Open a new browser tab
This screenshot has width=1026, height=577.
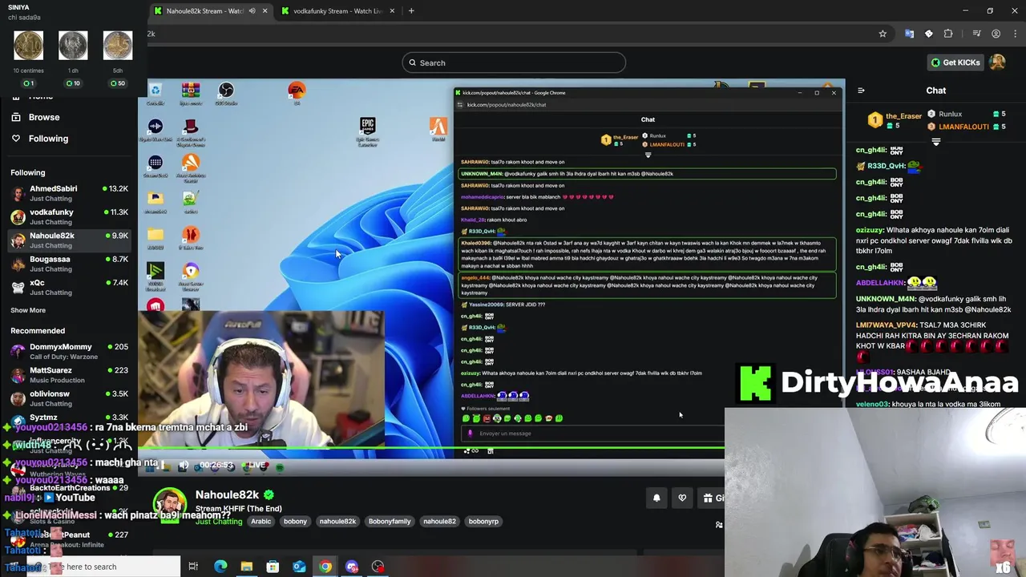pos(411,10)
